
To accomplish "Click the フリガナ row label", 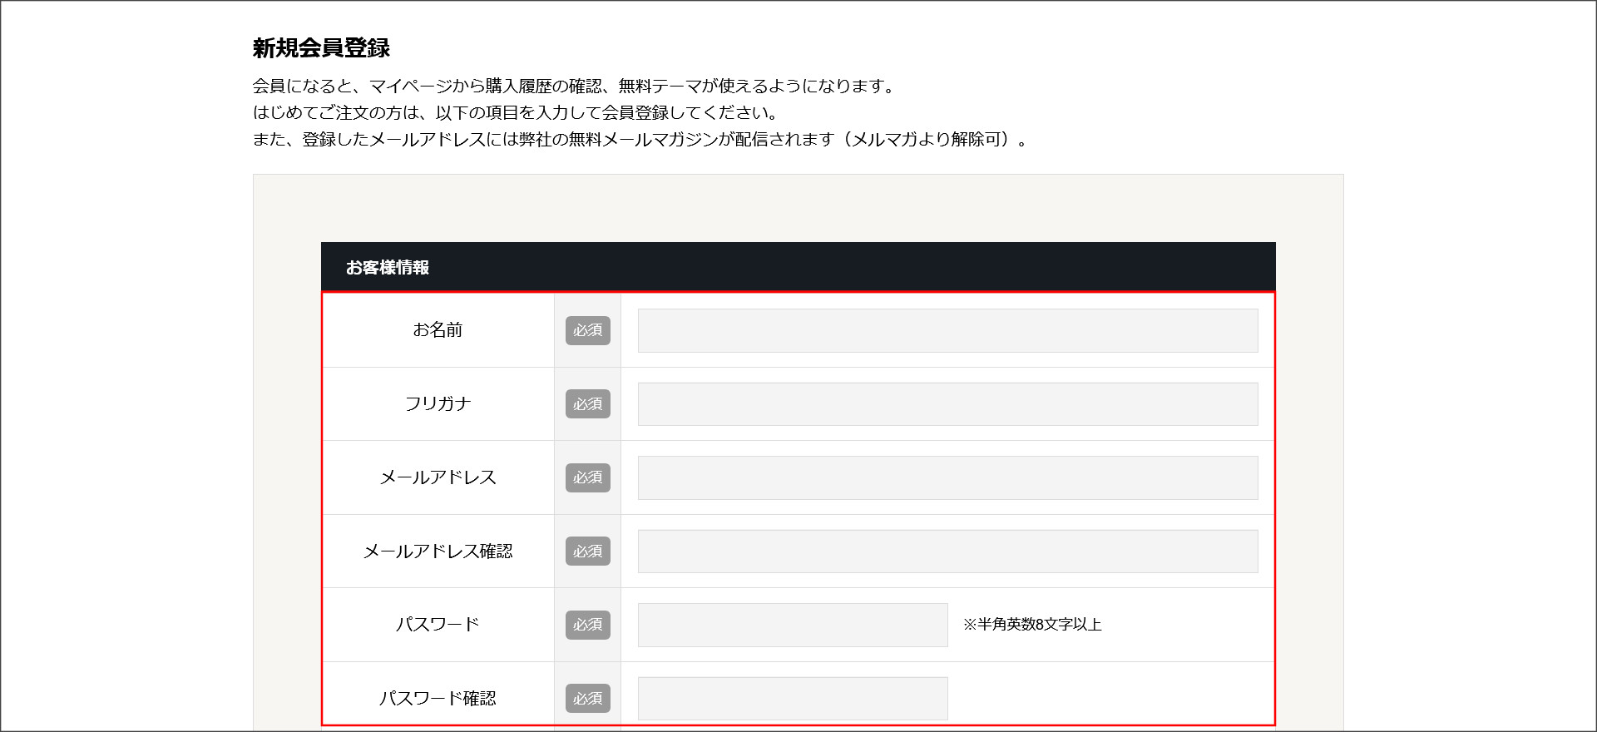I will point(438,404).
